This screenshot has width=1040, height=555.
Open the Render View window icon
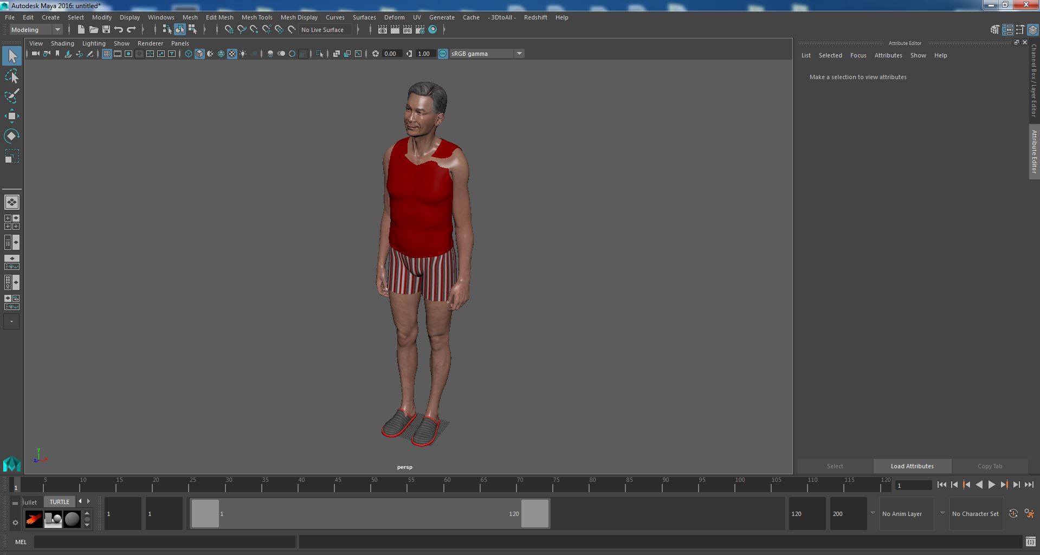point(383,30)
